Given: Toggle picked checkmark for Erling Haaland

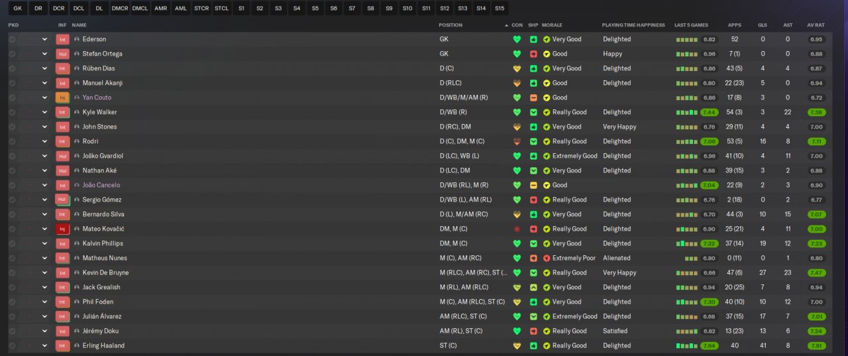Looking at the screenshot, I should pyautogui.click(x=12, y=345).
